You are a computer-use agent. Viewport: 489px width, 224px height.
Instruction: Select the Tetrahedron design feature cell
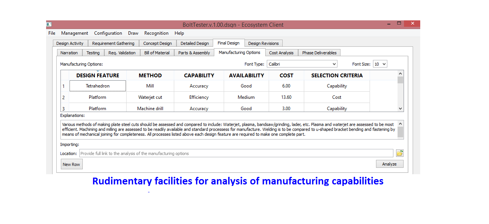click(x=97, y=86)
